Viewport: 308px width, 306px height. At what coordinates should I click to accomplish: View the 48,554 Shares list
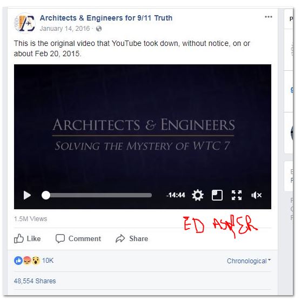35,281
